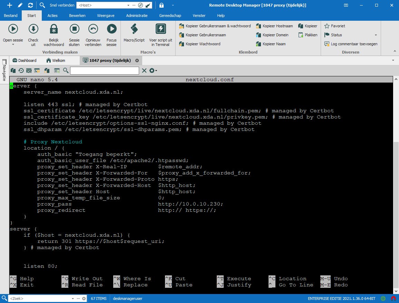399x303 pixels.
Task: Click the Check uit download icon
Action: click(x=33, y=29)
